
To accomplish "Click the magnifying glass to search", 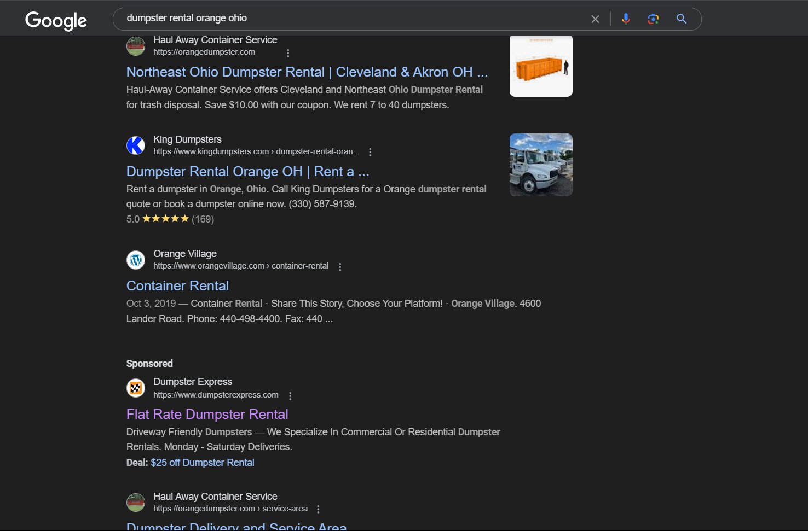I will pyautogui.click(x=680, y=18).
